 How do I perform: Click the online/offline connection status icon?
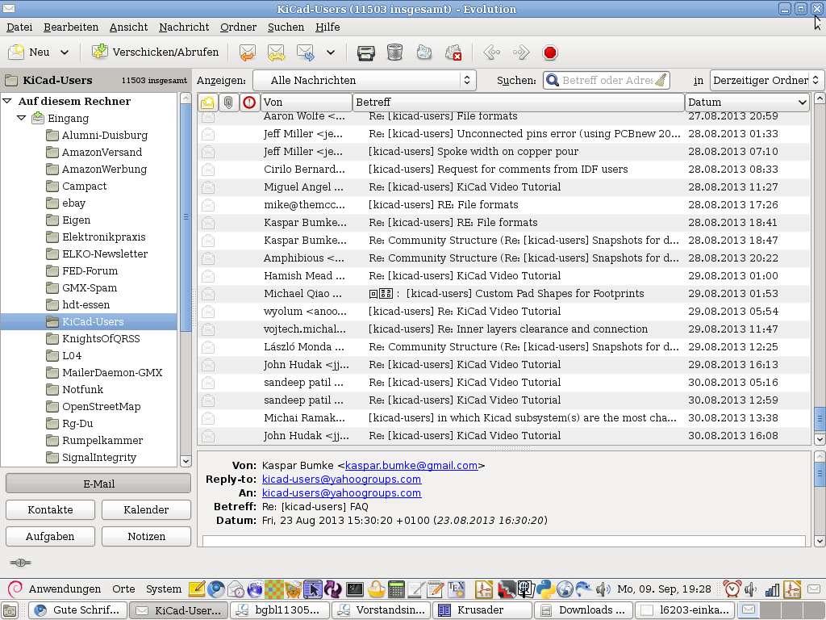[x=20, y=563]
